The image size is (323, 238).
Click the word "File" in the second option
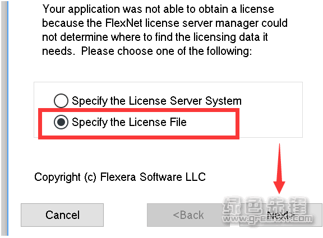(x=178, y=122)
